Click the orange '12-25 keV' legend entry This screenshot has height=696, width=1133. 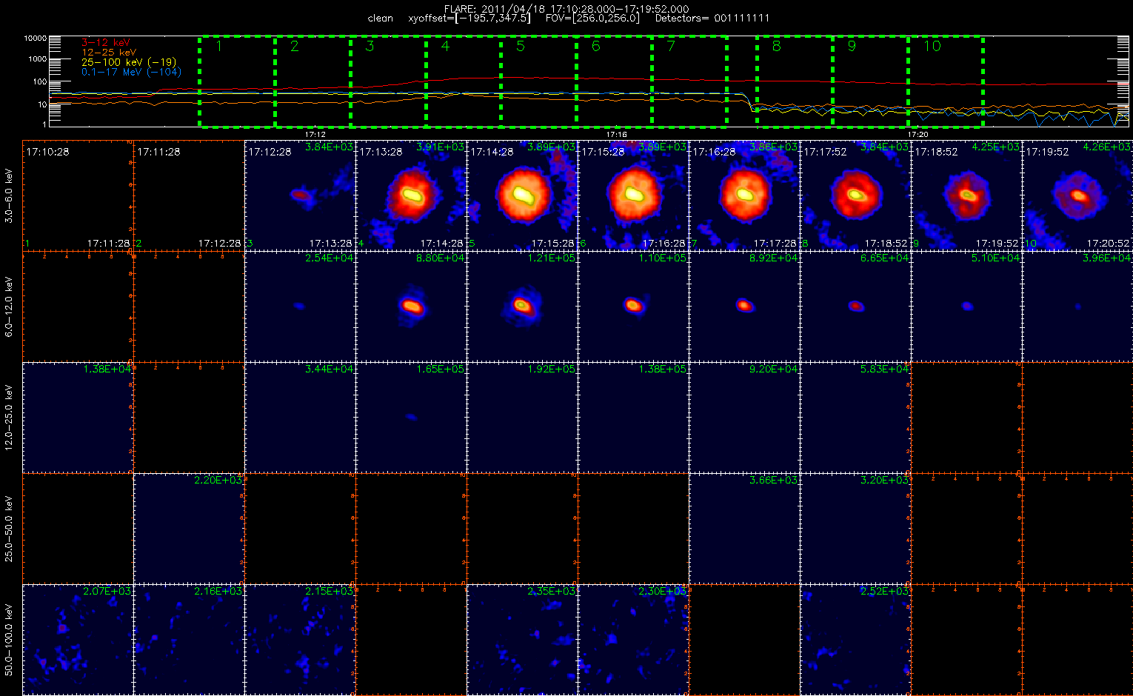coord(109,53)
